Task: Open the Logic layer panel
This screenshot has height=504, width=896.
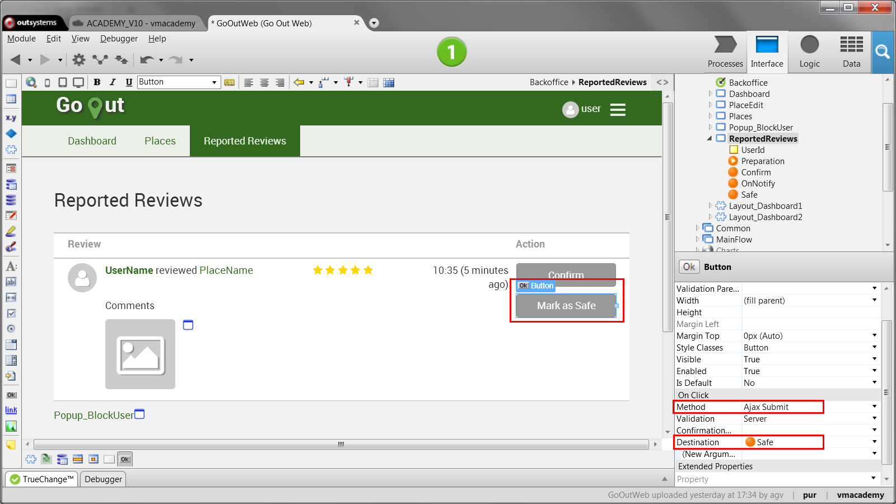Action: pyautogui.click(x=809, y=52)
